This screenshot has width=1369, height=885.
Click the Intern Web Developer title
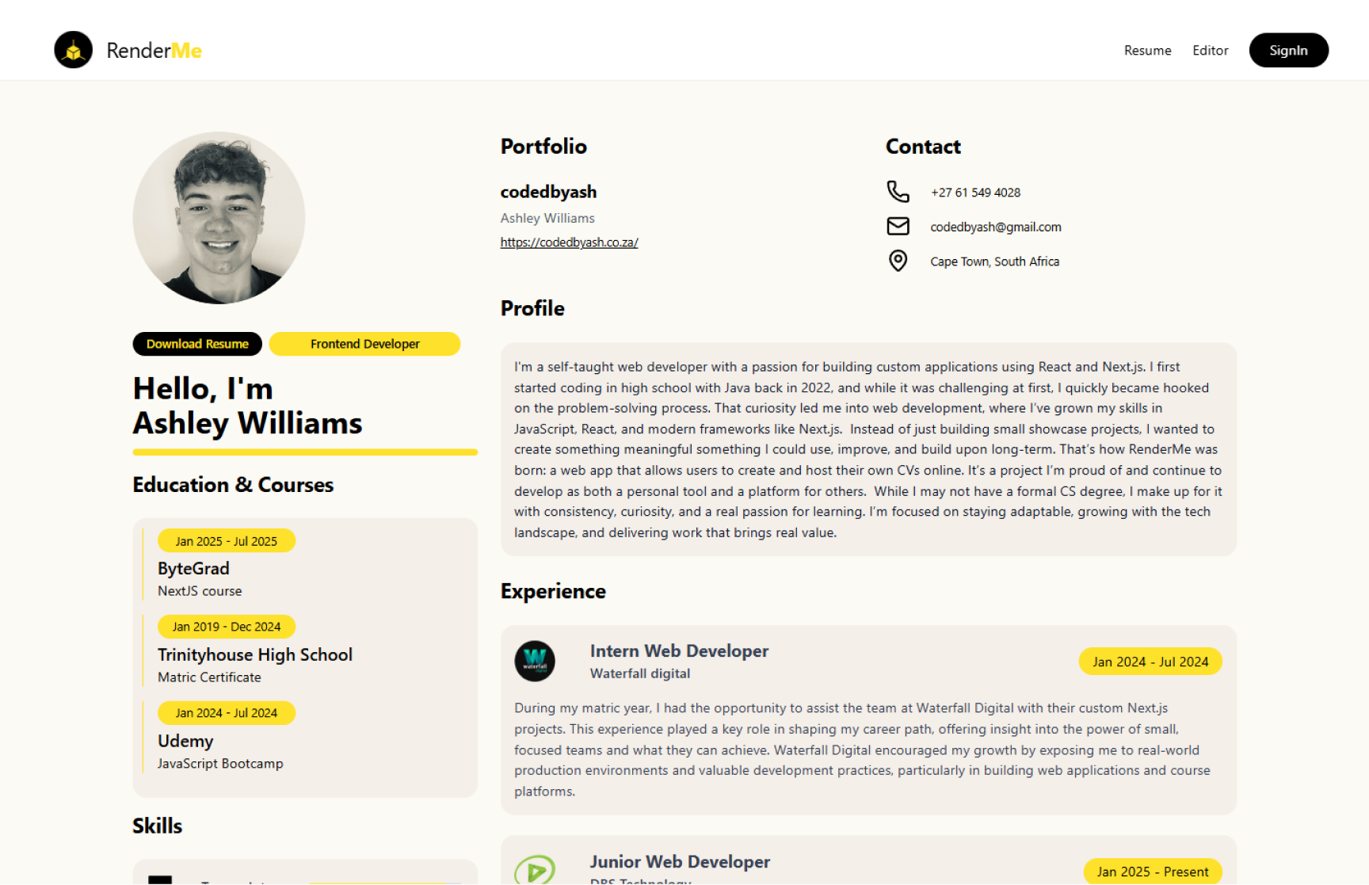click(679, 651)
